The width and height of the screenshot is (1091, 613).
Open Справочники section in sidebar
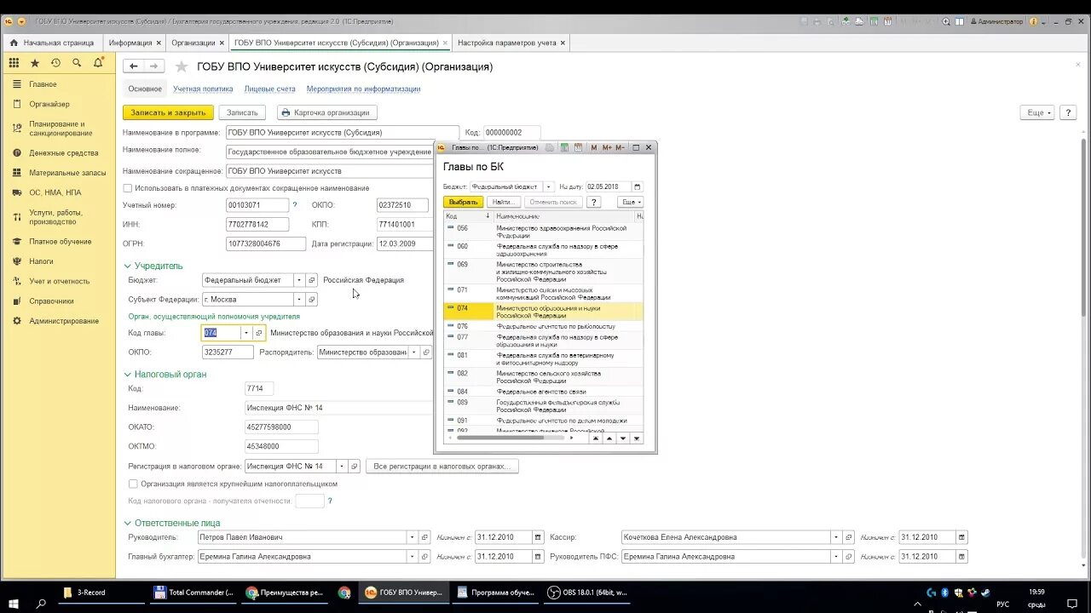[51, 301]
